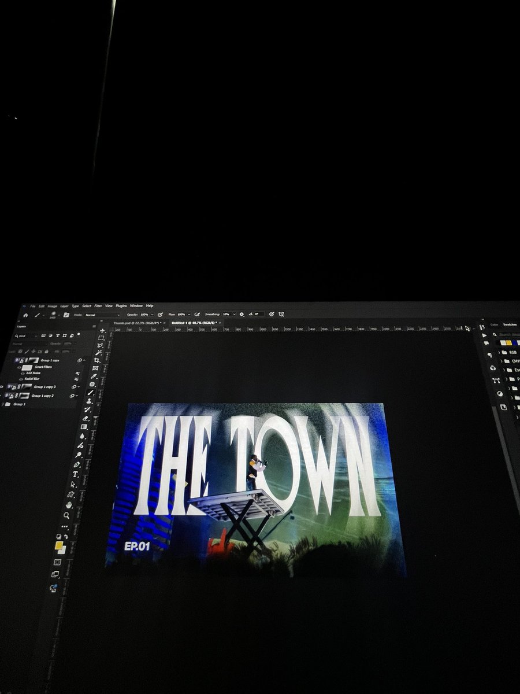Image resolution: width=520 pixels, height=694 pixels.
Task: Open the Window menu
Action: click(136, 306)
